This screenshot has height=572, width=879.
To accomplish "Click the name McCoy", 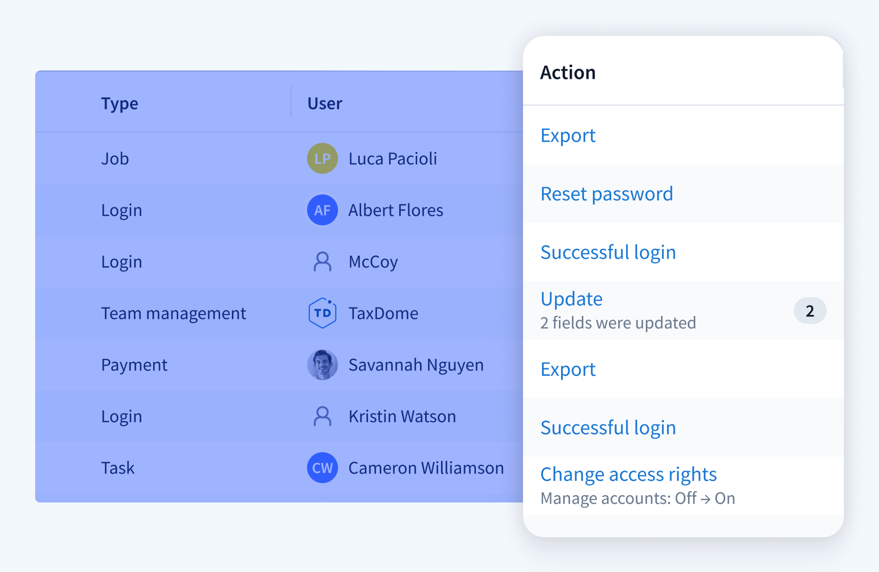I will tap(373, 263).
